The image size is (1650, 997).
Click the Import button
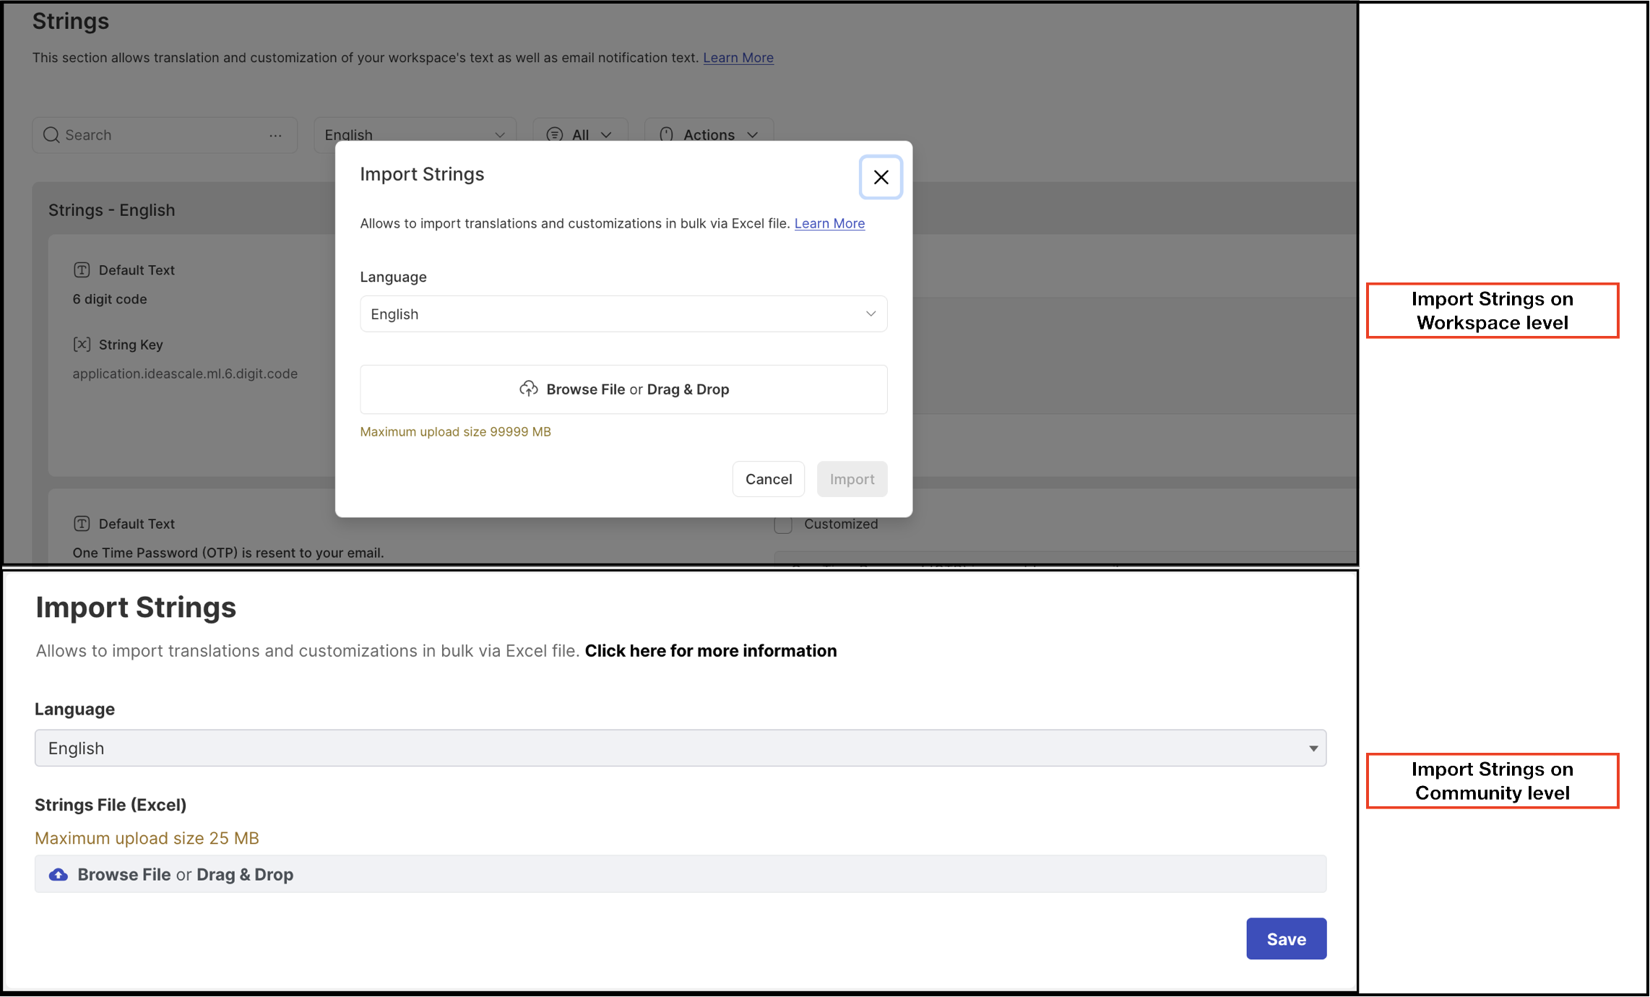(x=852, y=479)
